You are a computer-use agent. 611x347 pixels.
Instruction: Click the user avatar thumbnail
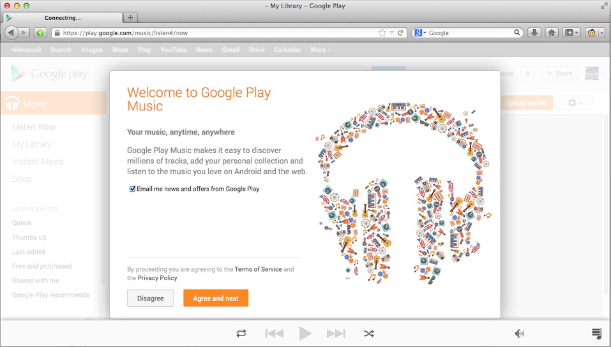(x=592, y=73)
